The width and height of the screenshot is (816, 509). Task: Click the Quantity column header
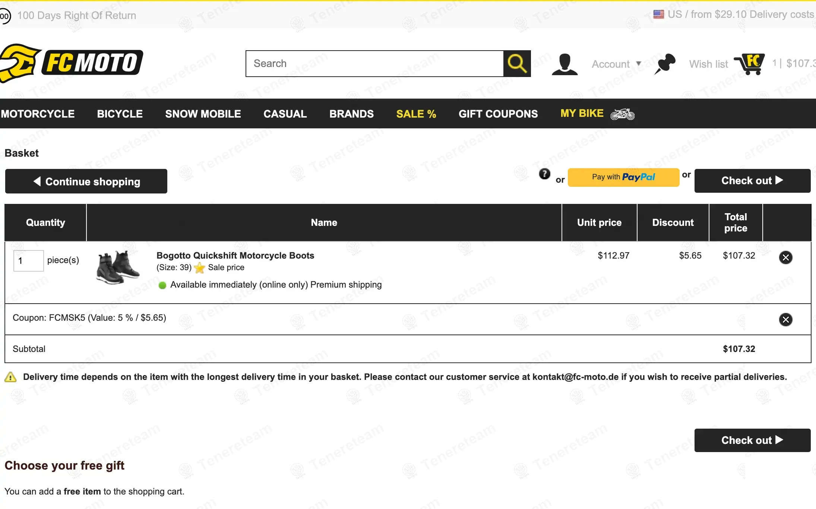click(x=45, y=223)
